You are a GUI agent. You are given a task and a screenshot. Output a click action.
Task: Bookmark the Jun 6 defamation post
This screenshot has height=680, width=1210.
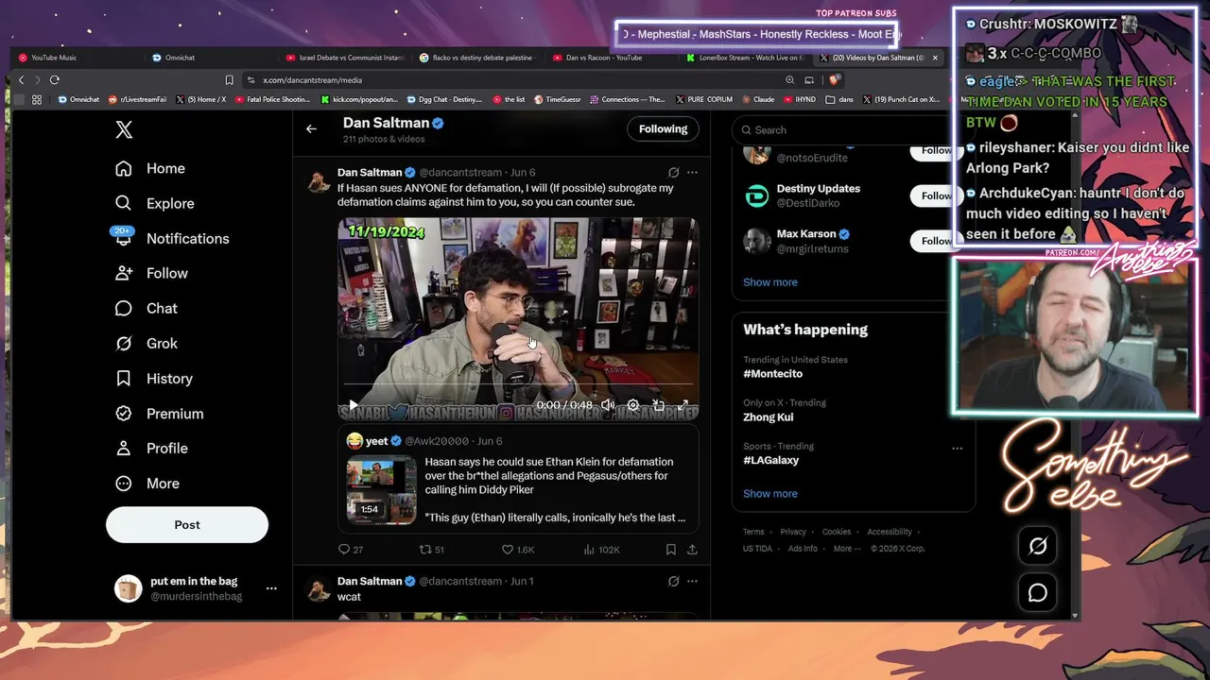click(670, 549)
